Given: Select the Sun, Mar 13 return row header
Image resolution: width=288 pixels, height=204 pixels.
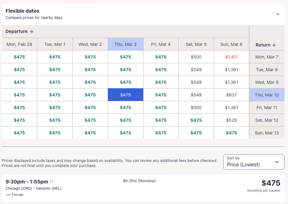Looking at the screenshot, I should pos(267,133).
